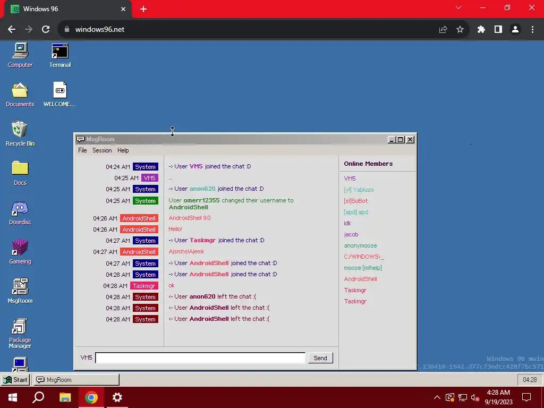This screenshot has height=408, width=544.
Task: Click the MsgRoom title bar chat icon
Action: coord(81,139)
